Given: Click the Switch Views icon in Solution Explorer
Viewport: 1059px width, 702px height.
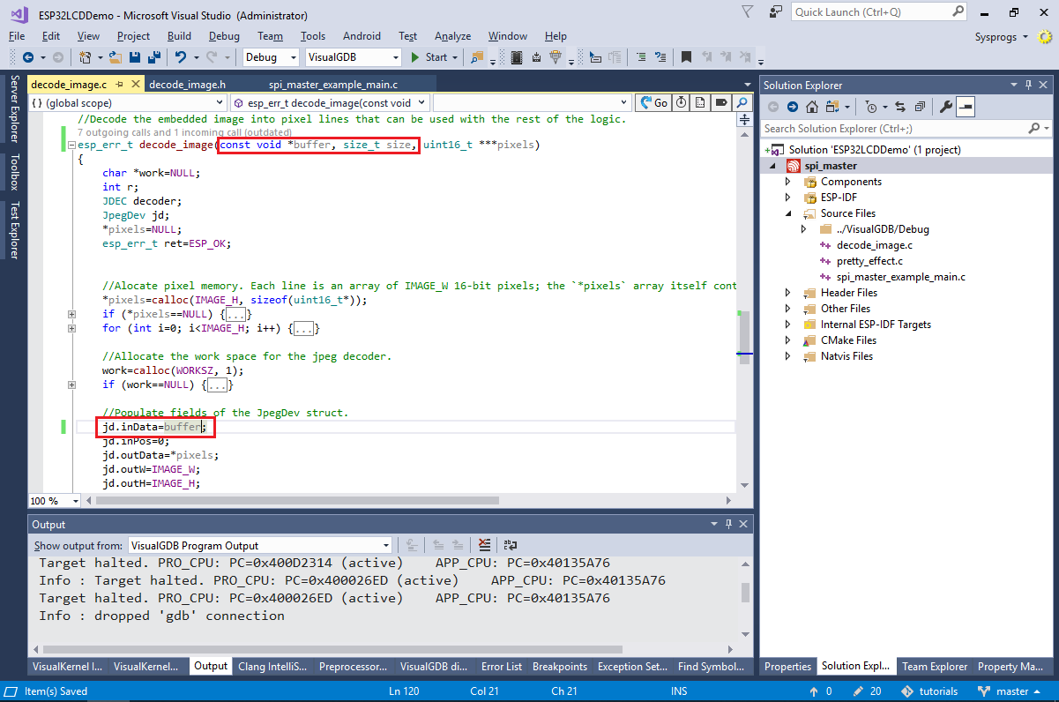Looking at the screenshot, I should 832,107.
